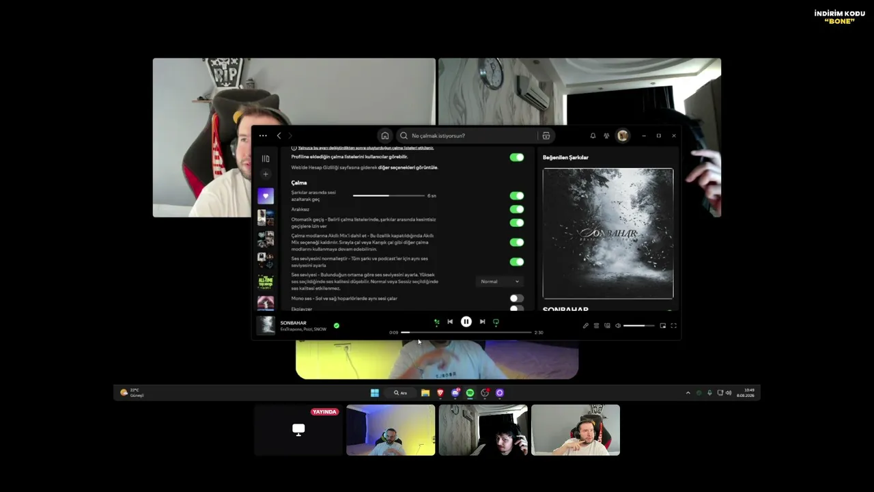
Task: Open the SONBAHAR album cover
Action: click(608, 234)
